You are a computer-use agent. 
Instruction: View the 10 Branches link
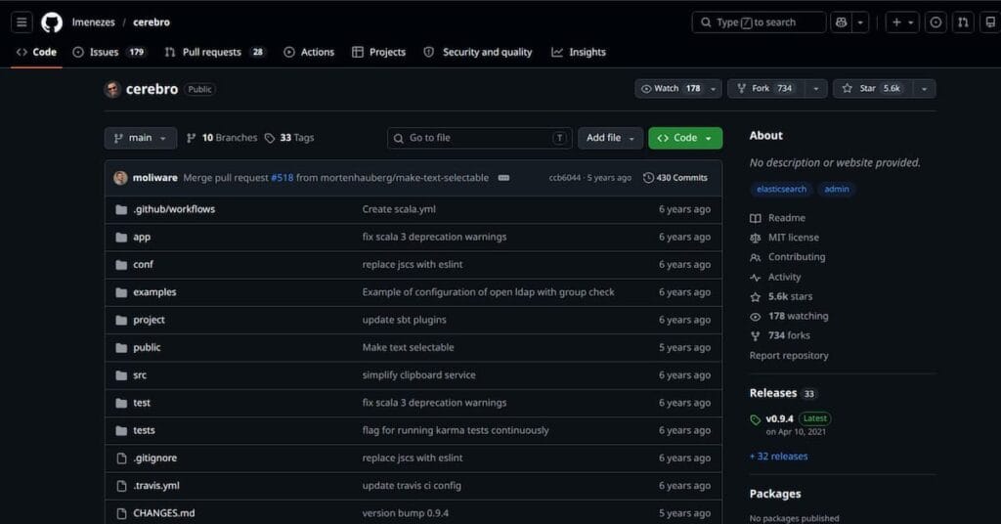click(x=222, y=138)
